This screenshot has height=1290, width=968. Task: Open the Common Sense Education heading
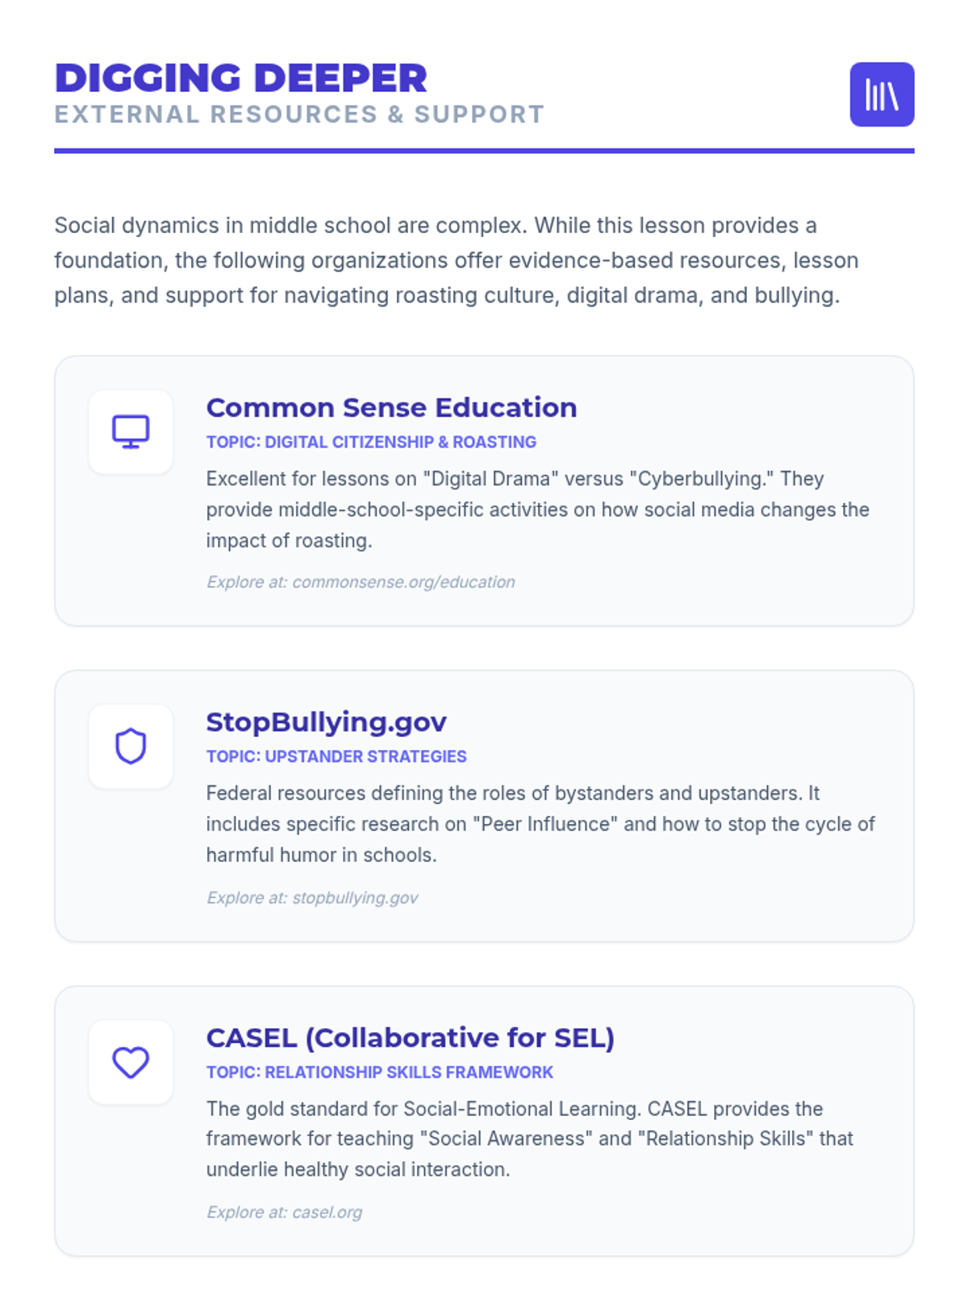[391, 408]
